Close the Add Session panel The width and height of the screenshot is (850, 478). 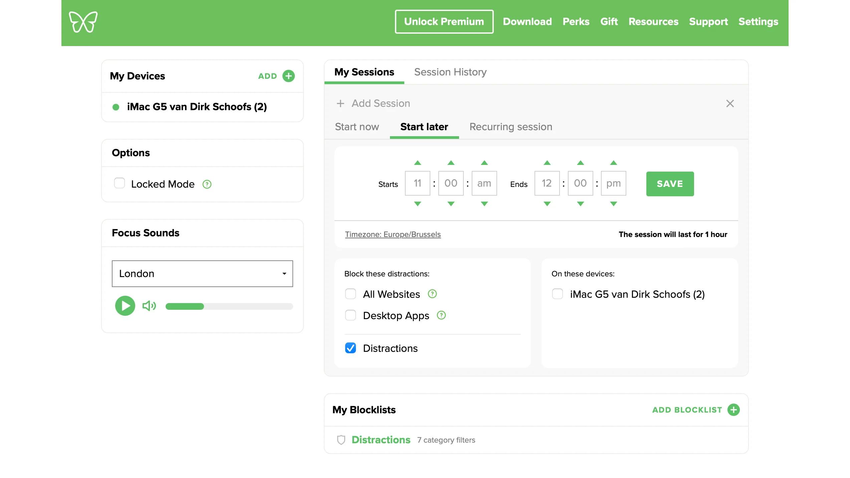click(x=730, y=103)
